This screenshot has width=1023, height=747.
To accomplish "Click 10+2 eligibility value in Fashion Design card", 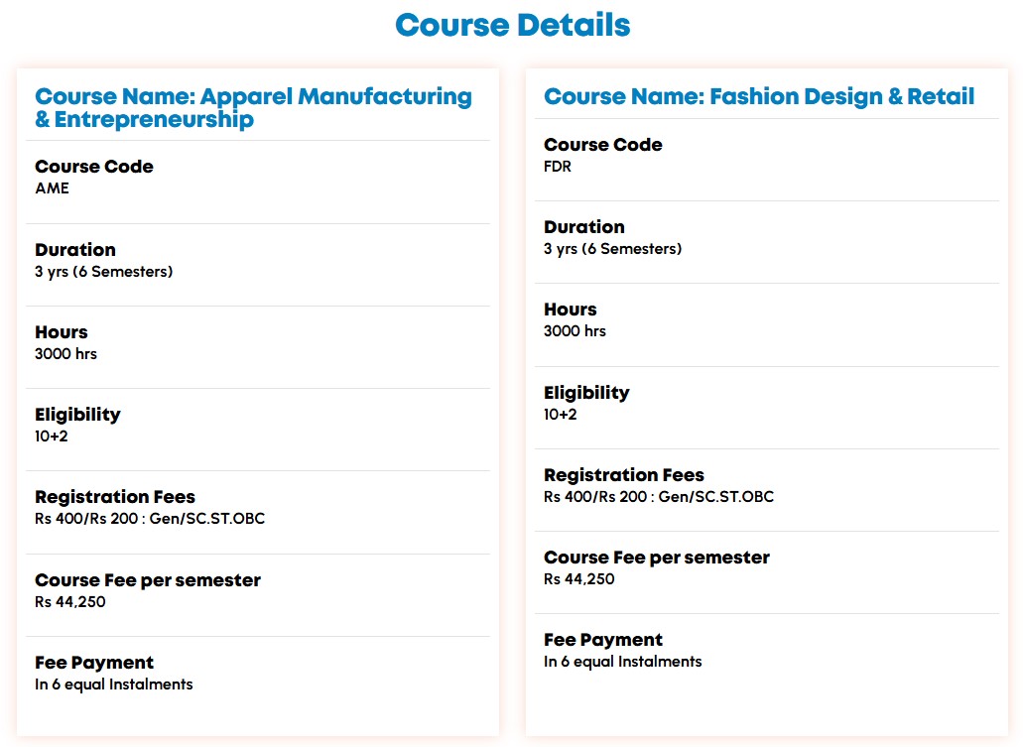I will point(560,414).
